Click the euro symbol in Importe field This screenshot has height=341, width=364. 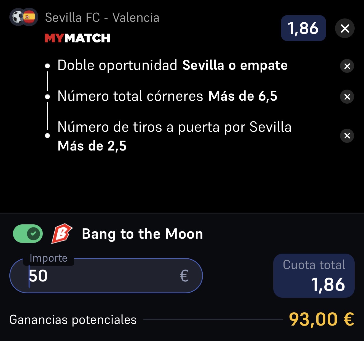pos(184,276)
